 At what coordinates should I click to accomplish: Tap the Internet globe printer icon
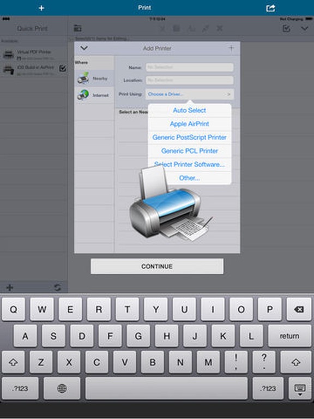click(83, 95)
